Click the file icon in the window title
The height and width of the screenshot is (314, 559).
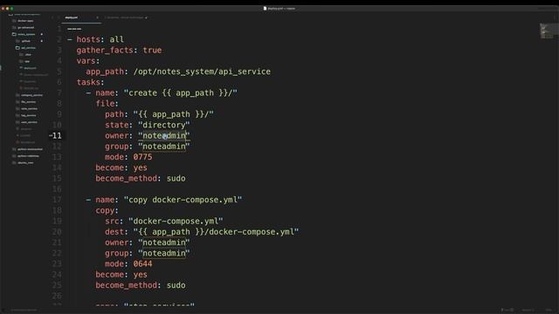(x=265, y=8)
